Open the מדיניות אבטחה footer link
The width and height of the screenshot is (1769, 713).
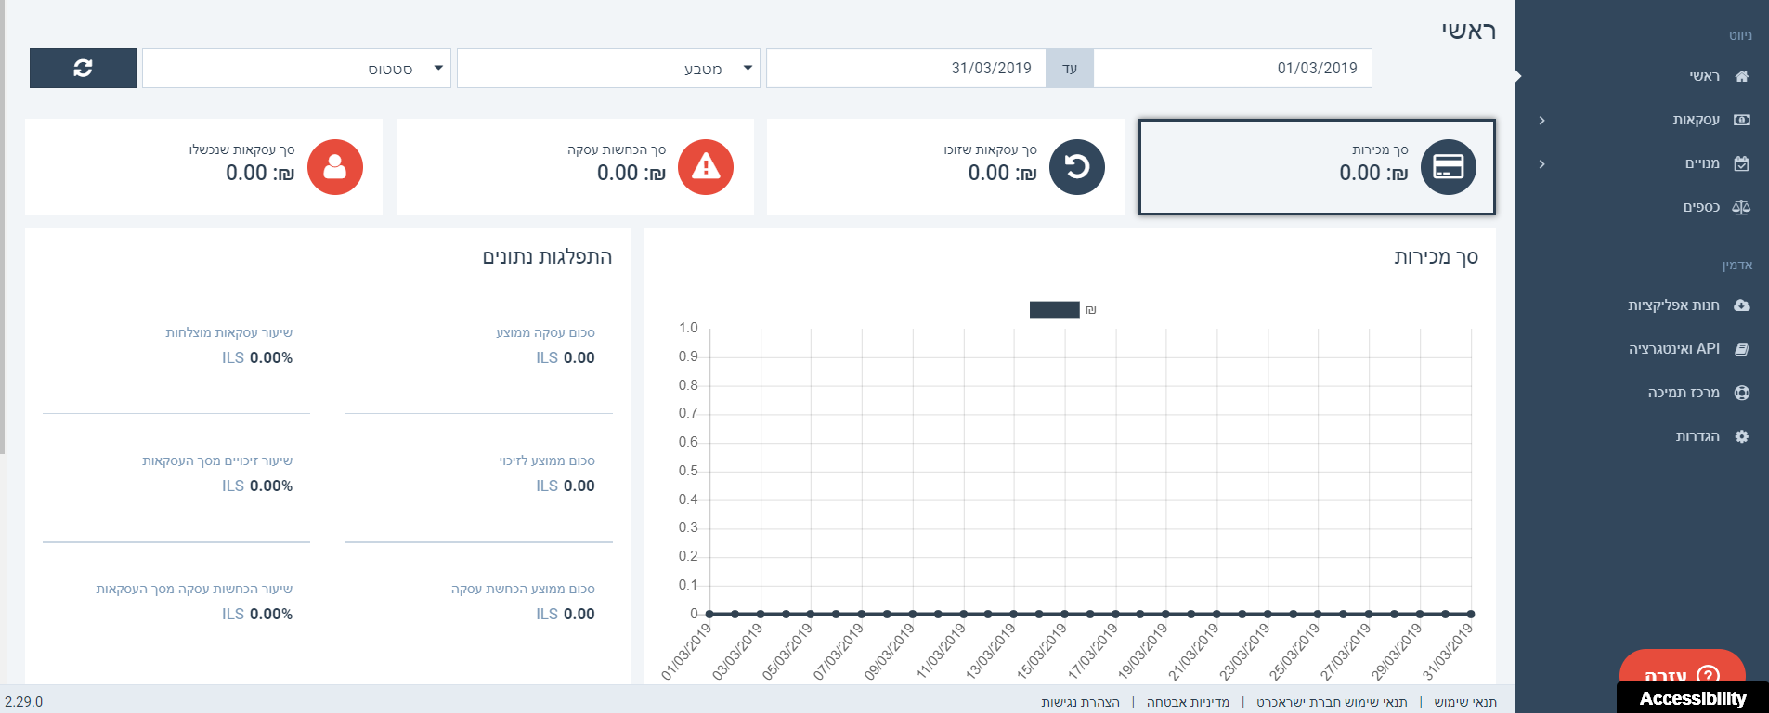[x=1188, y=702]
